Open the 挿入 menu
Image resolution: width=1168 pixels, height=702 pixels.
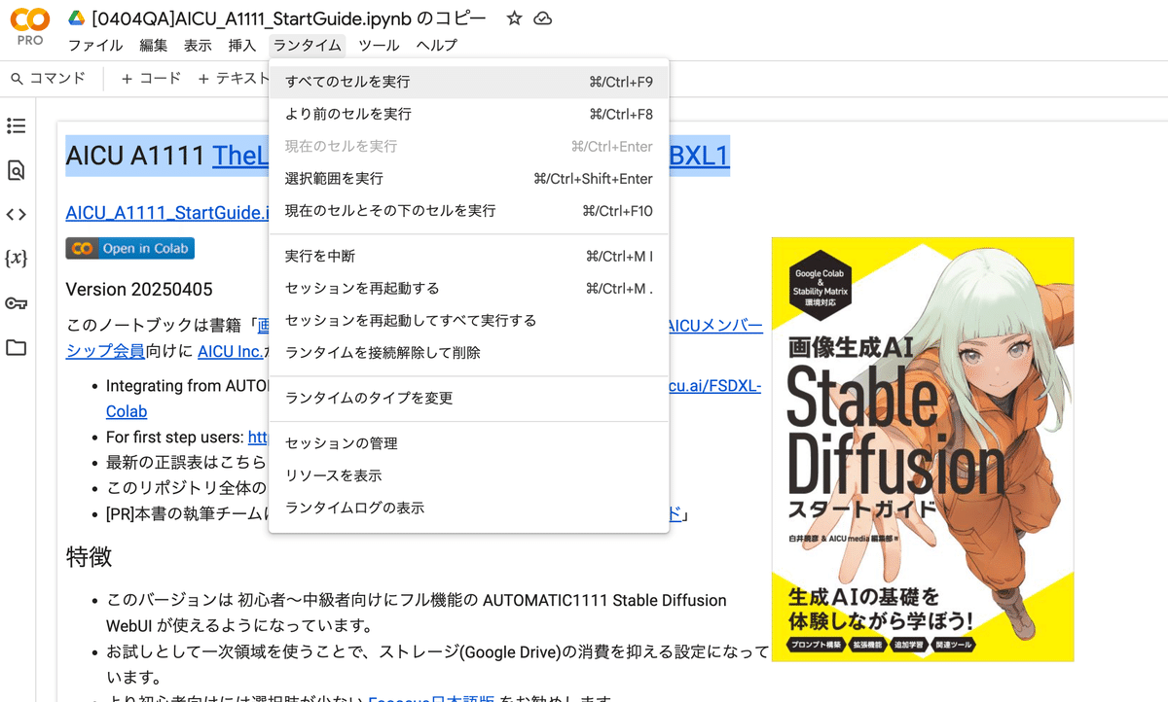tap(242, 45)
